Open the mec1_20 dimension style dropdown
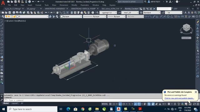200x112 pixels. tap(130, 12)
